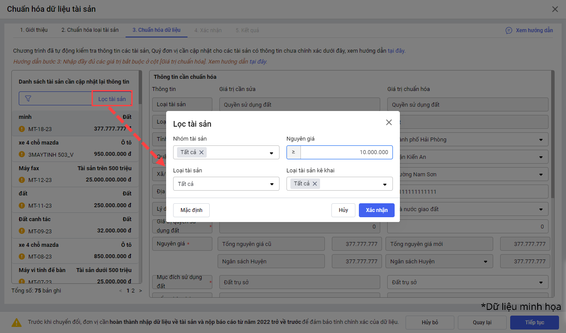
Task: Go to next page of asset list
Action: 140,291
